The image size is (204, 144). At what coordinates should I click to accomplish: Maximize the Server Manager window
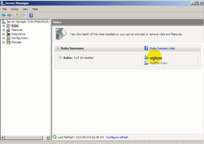point(197,3)
